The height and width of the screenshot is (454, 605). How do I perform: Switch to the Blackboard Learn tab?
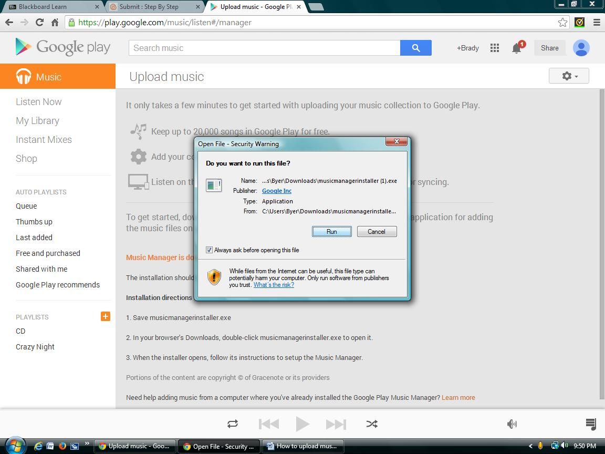(54, 6)
